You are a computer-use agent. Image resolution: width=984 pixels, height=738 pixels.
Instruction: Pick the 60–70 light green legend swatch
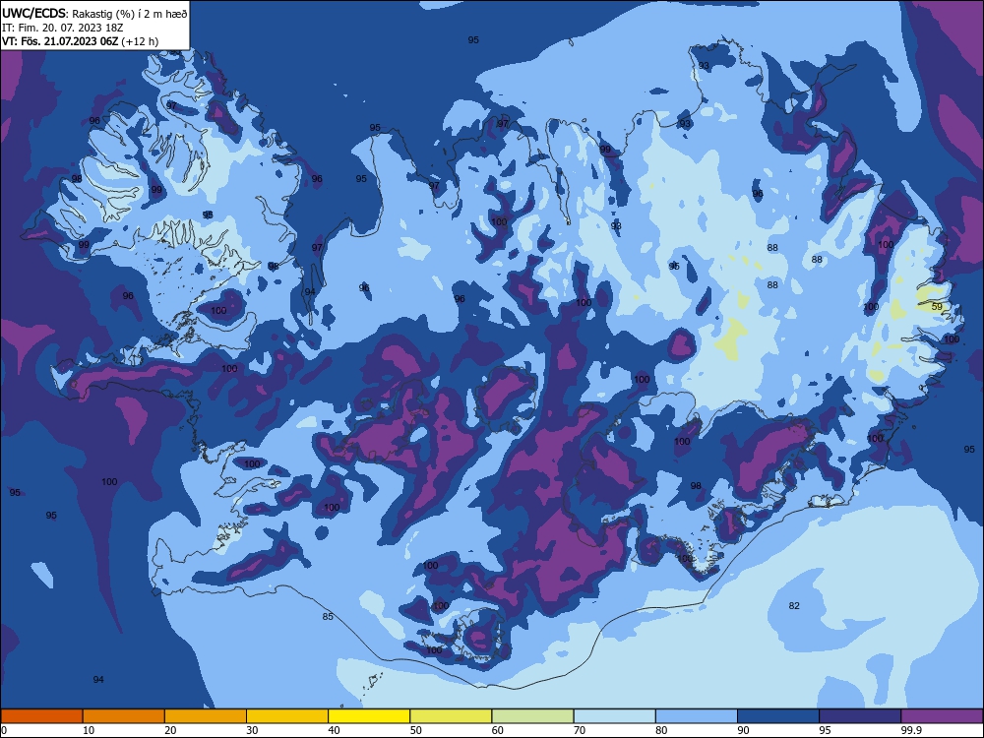(532, 716)
